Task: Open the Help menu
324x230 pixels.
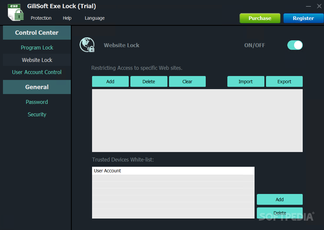Action: (x=67, y=18)
